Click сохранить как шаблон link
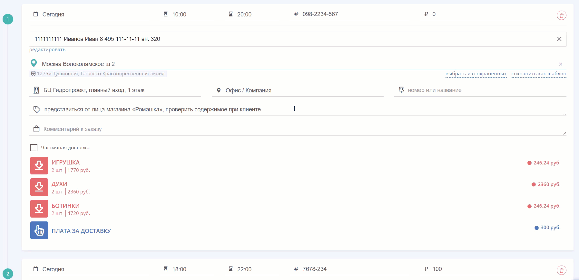This screenshot has width=579, height=280. tap(539, 74)
